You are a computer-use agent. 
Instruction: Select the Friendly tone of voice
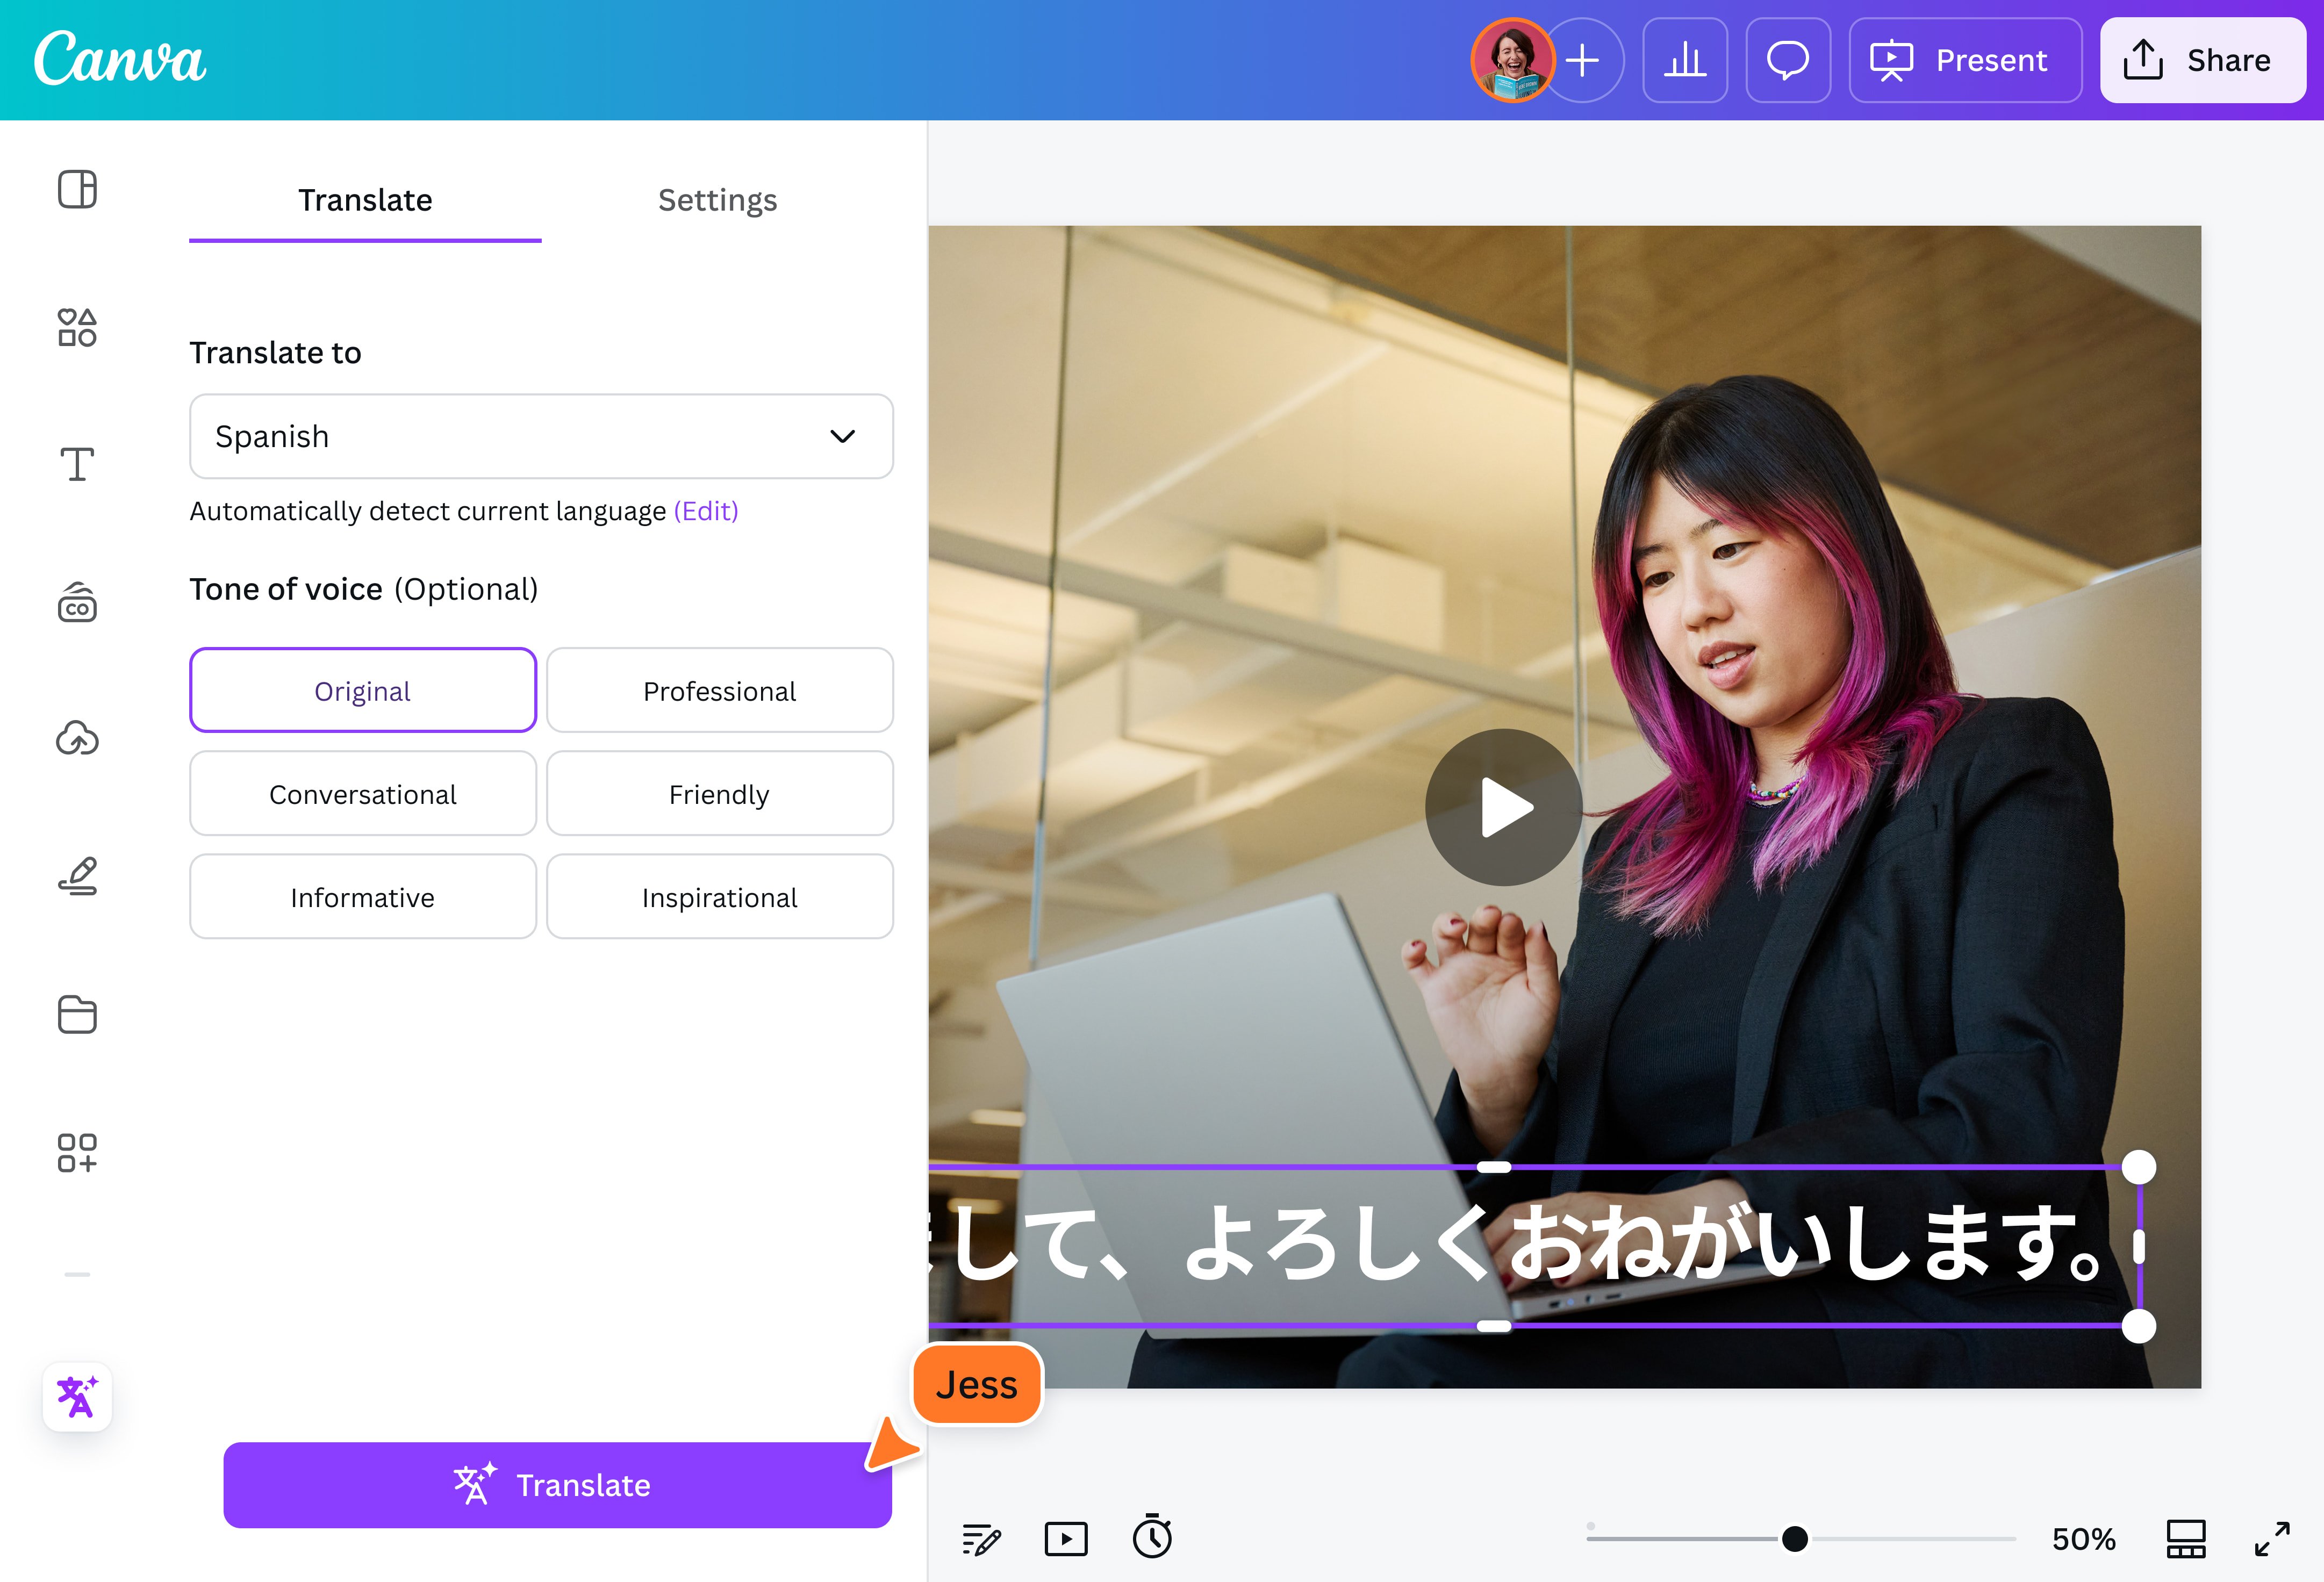click(x=719, y=793)
